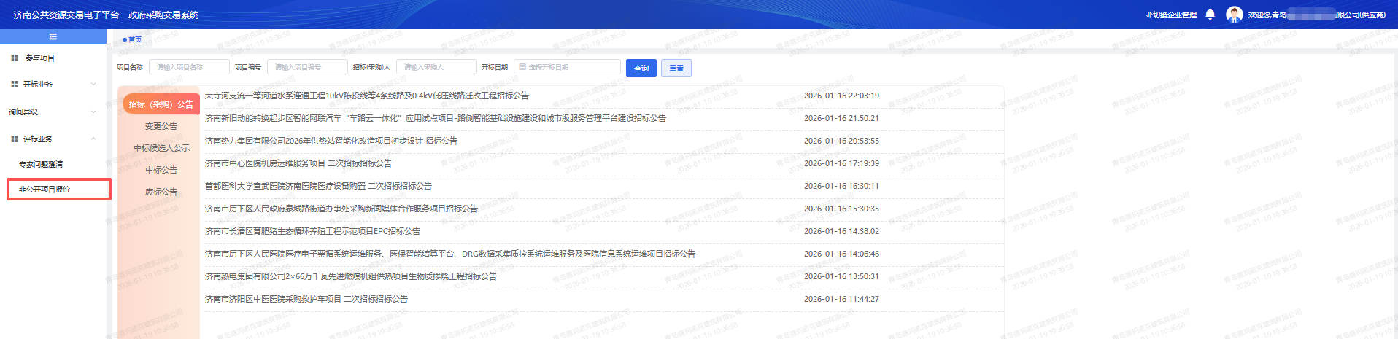Click 切换企业管理 switch link
This screenshot has height=339, width=1398.
(x=1172, y=15)
